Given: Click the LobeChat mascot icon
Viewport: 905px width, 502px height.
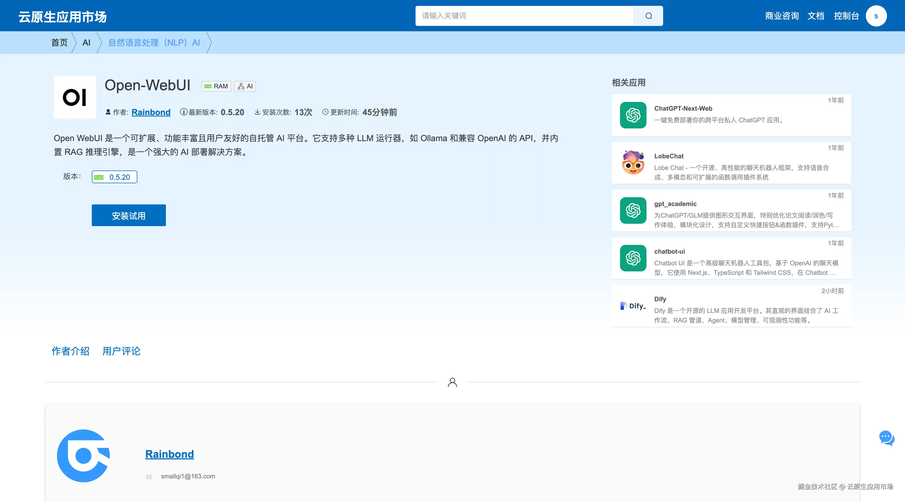Looking at the screenshot, I should [633, 163].
